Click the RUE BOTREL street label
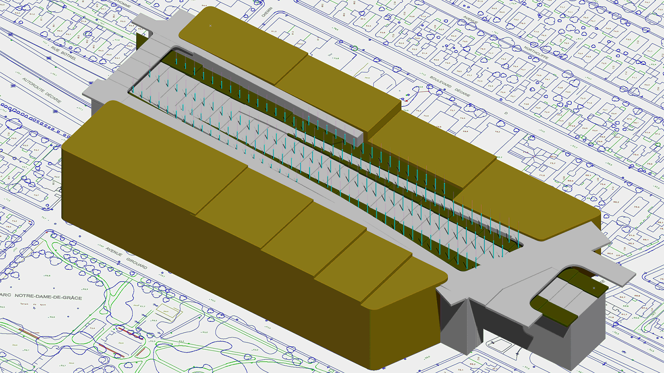 (x=63, y=53)
